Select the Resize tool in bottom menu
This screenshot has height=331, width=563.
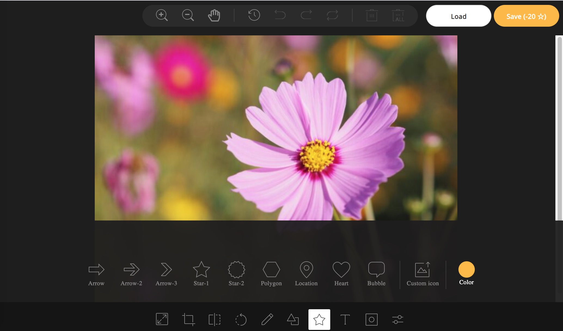click(162, 319)
